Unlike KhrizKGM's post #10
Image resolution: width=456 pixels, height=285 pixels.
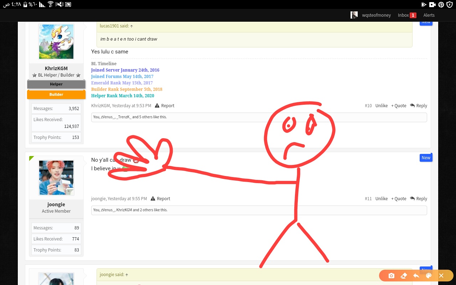click(381, 106)
